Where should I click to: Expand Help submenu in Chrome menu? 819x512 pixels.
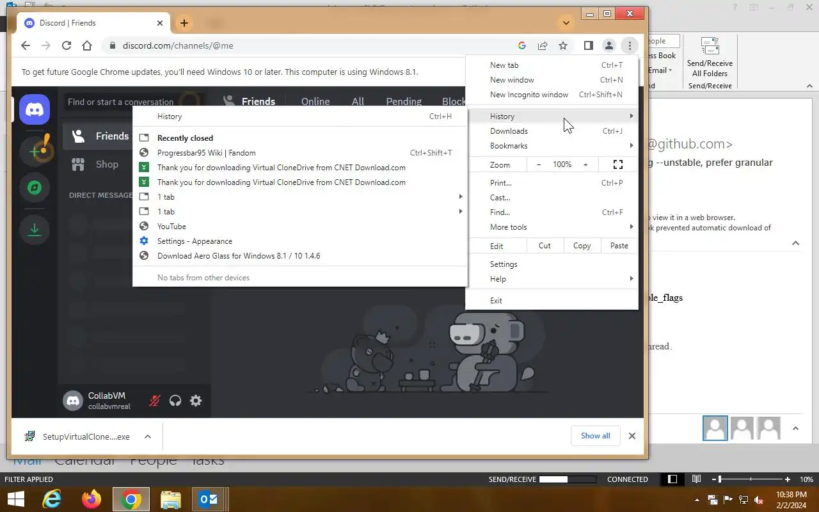pyautogui.click(x=552, y=279)
